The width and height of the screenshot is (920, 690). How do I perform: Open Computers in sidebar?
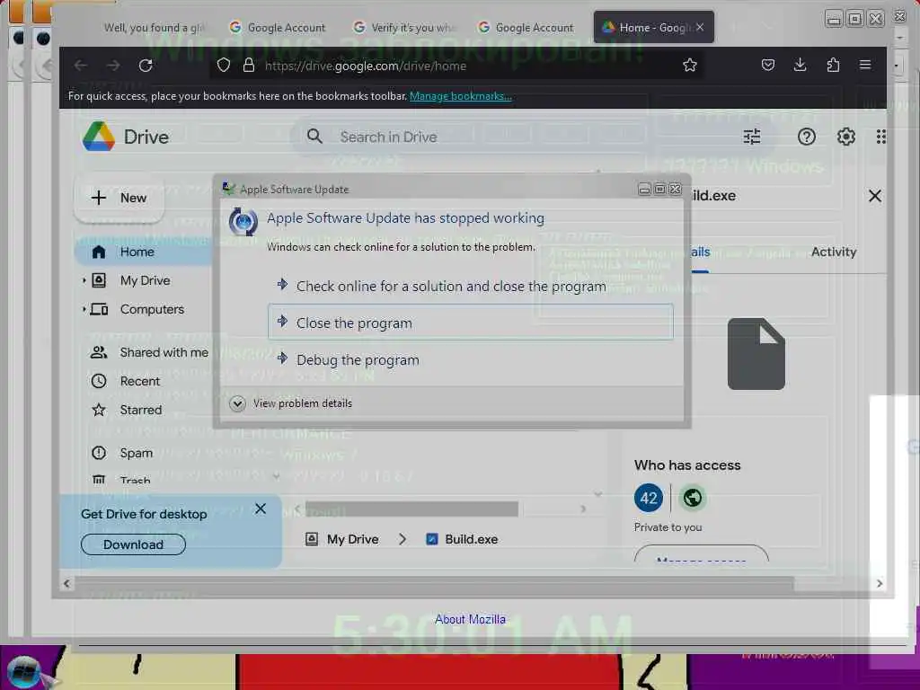point(152,309)
